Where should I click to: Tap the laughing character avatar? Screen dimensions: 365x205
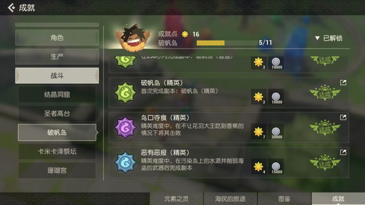[133, 38]
